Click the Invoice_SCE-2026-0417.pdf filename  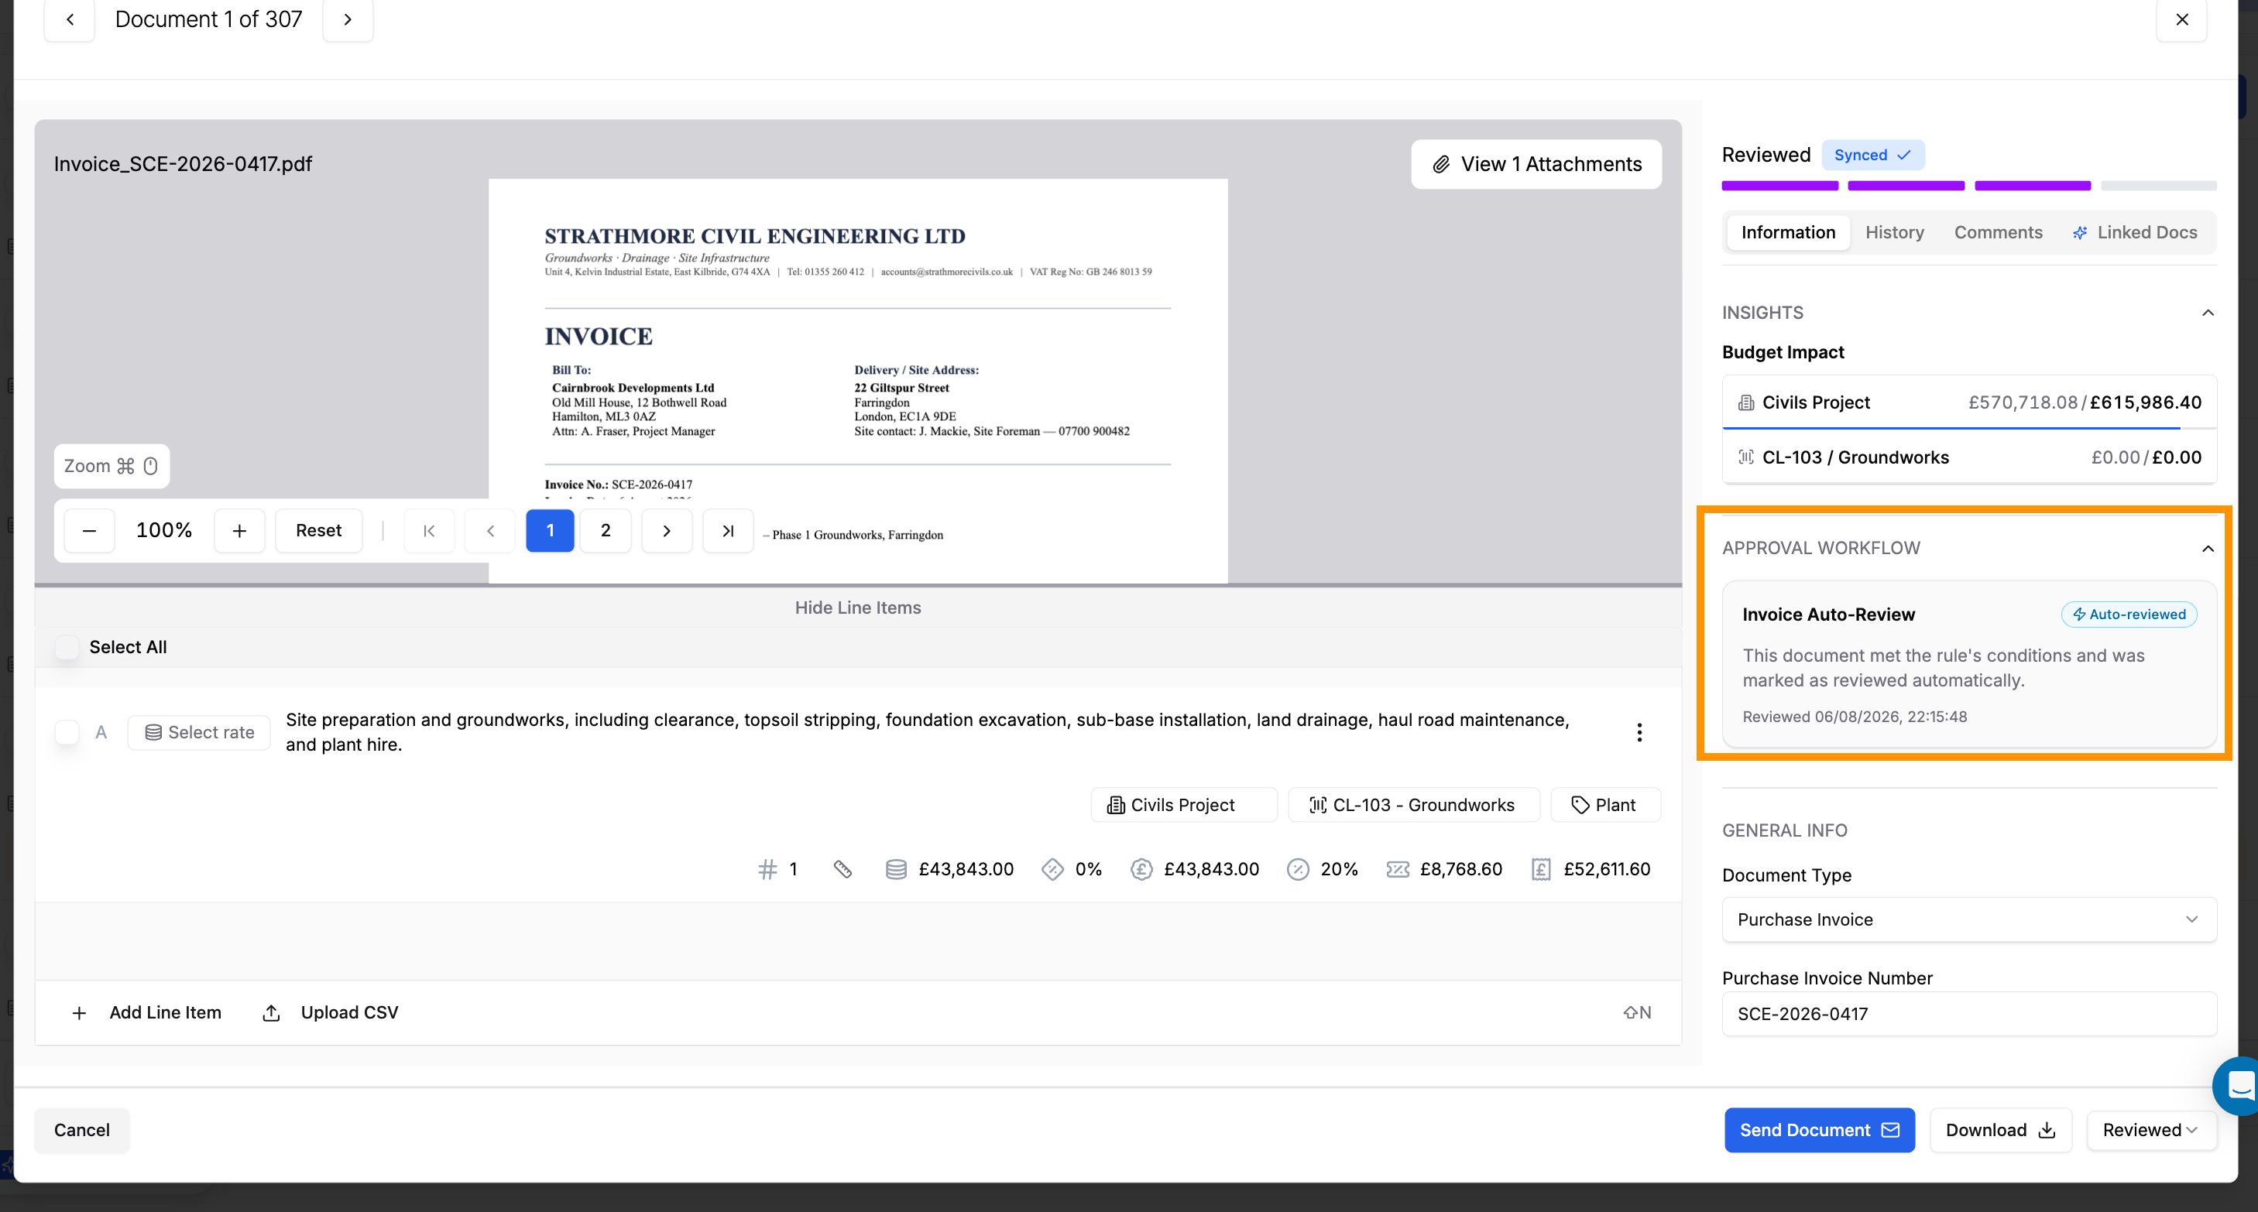tap(182, 164)
